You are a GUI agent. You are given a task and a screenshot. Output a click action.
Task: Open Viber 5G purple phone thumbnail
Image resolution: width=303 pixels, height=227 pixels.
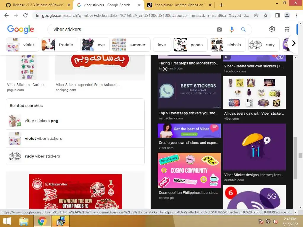254,197
